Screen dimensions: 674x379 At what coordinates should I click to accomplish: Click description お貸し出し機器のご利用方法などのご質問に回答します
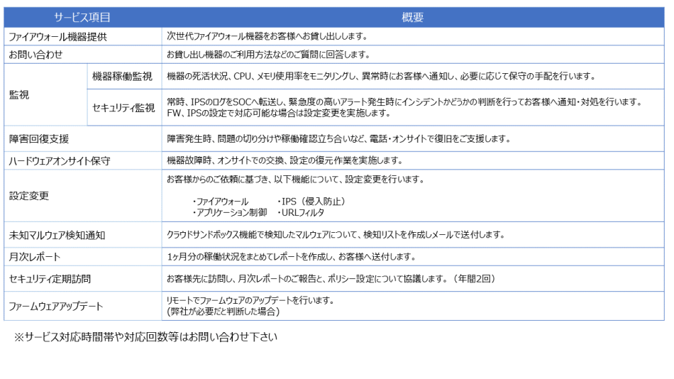[269, 55]
